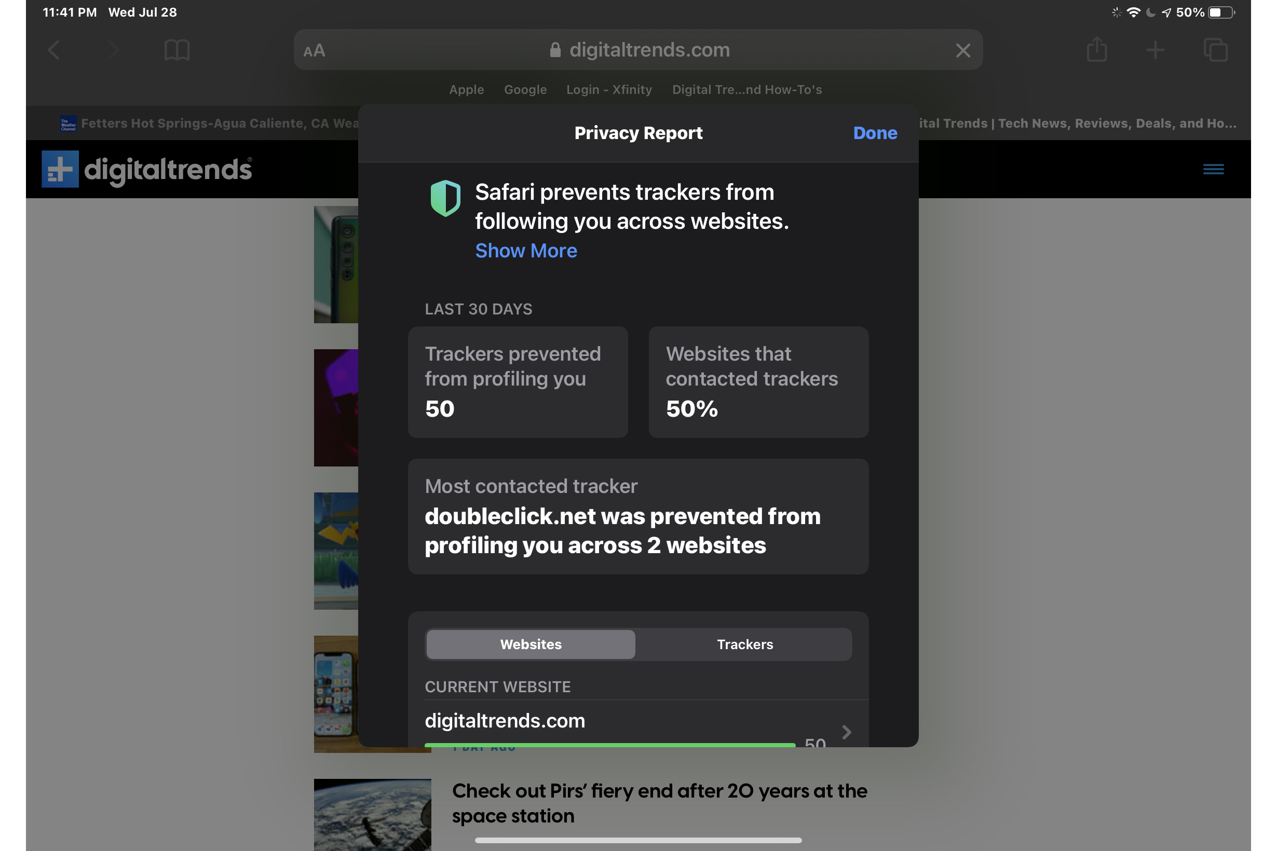The width and height of the screenshot is (1277, 851).
Task: Open the Pokemon article thumbnail
Action: pyautogui.click(x=335, y=551)
